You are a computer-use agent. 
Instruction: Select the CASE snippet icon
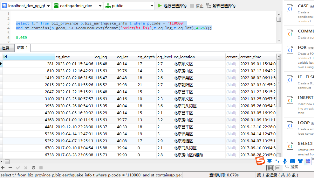pos(290,9)
